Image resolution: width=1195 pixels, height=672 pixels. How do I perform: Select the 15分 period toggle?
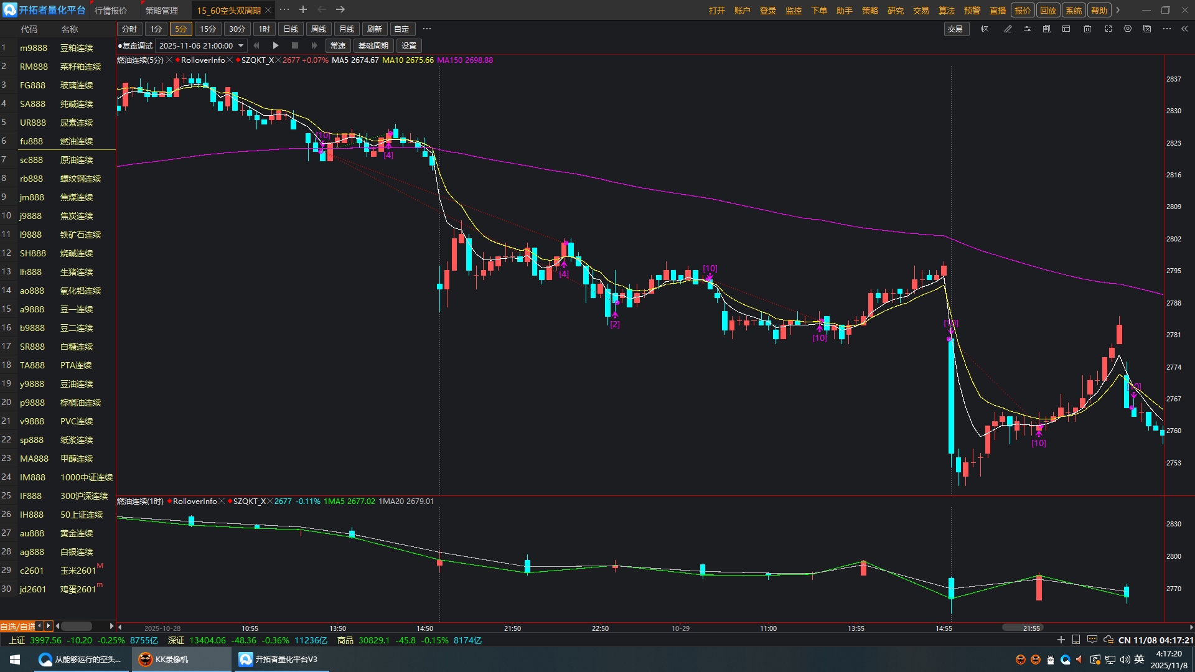207,29
